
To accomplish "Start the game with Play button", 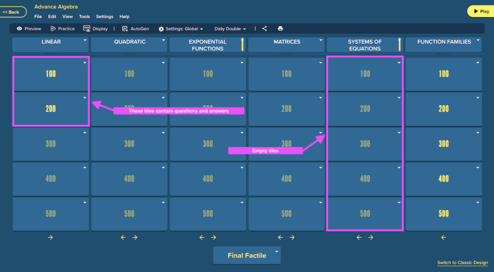I will [x=481, y=11].
